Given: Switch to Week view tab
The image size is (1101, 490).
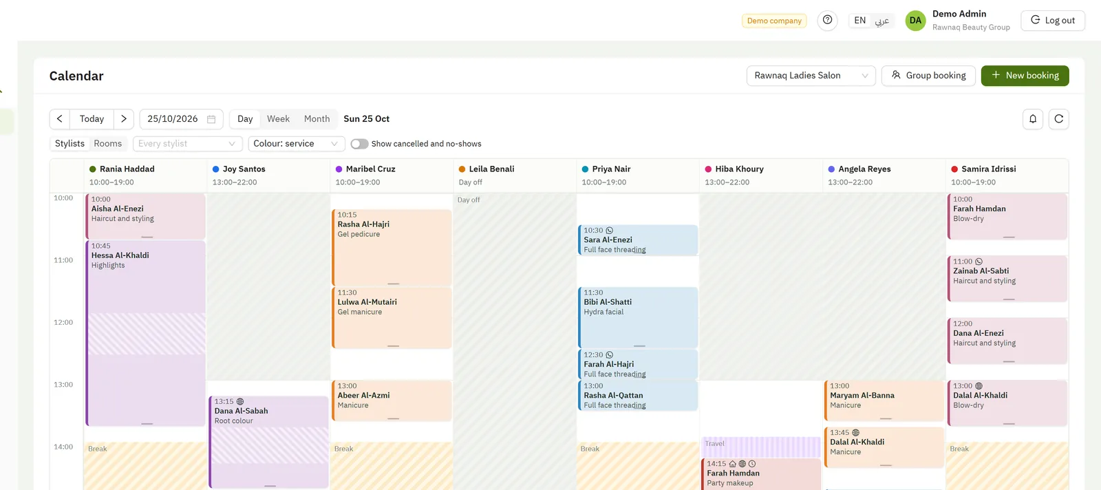Looking at the screenshot, I should point(278,119).
